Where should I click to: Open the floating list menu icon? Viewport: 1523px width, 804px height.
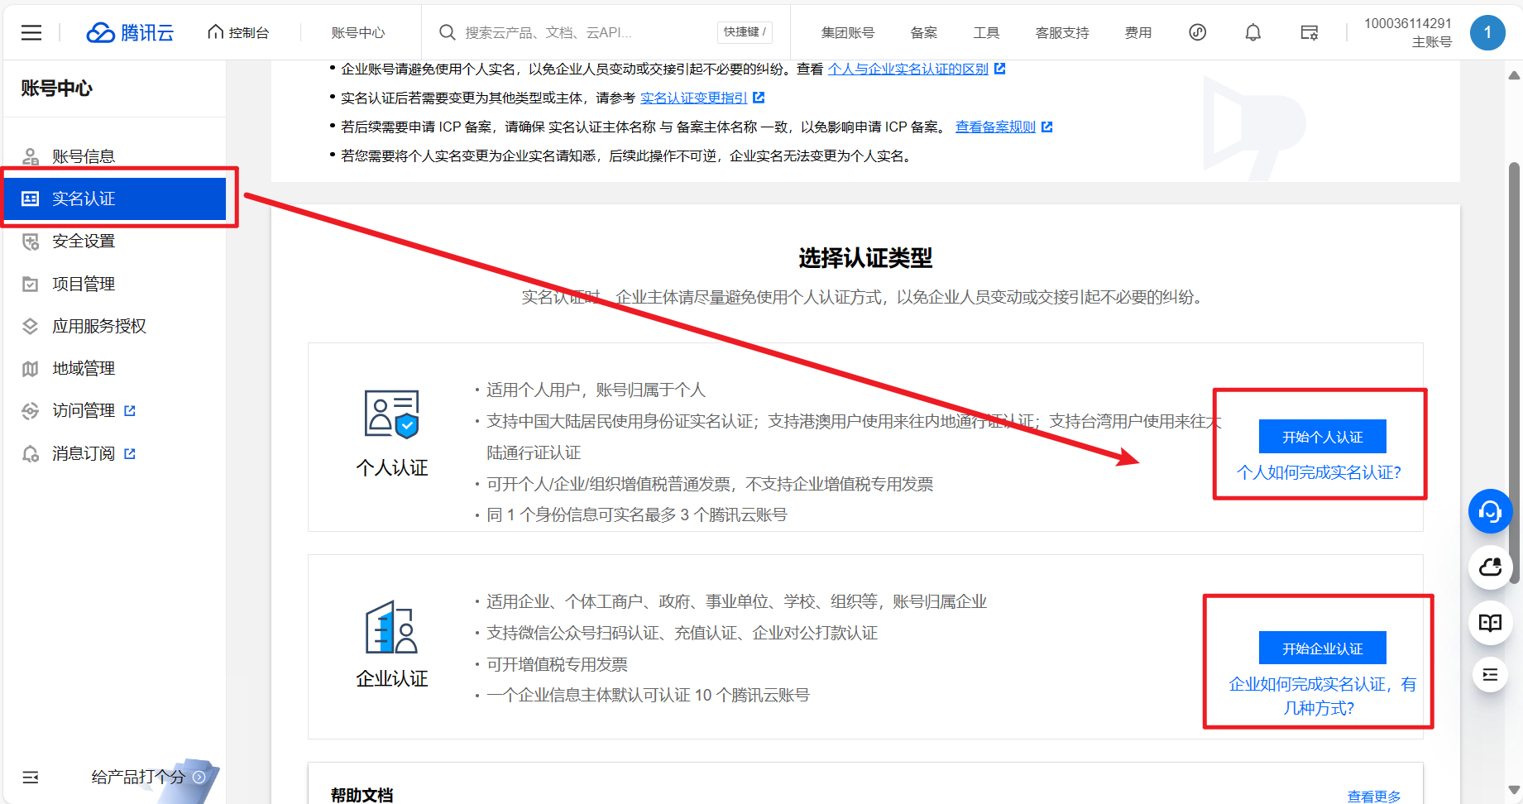coord(1490,675)
